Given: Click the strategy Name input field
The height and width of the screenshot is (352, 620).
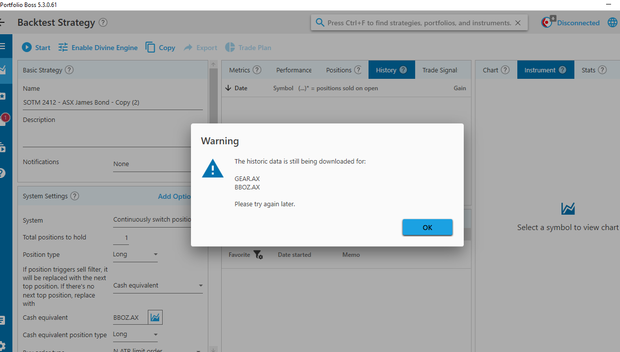Looking at the screenshot, I should pyautogui.click(x=113, y=103).
